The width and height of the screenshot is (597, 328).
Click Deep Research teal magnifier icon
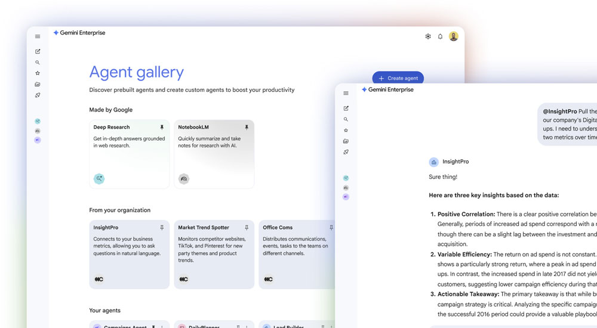[99, 178]
